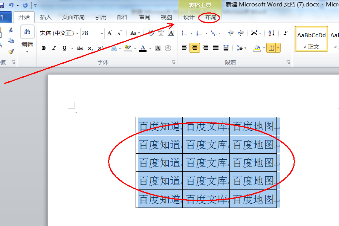Click the Multilevel List icon
The image size is (339, 226).
tap(214, 33)
